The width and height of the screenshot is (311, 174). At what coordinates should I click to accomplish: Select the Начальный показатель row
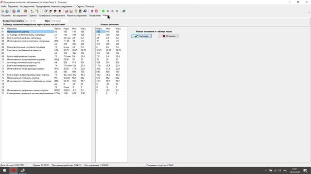46,31
